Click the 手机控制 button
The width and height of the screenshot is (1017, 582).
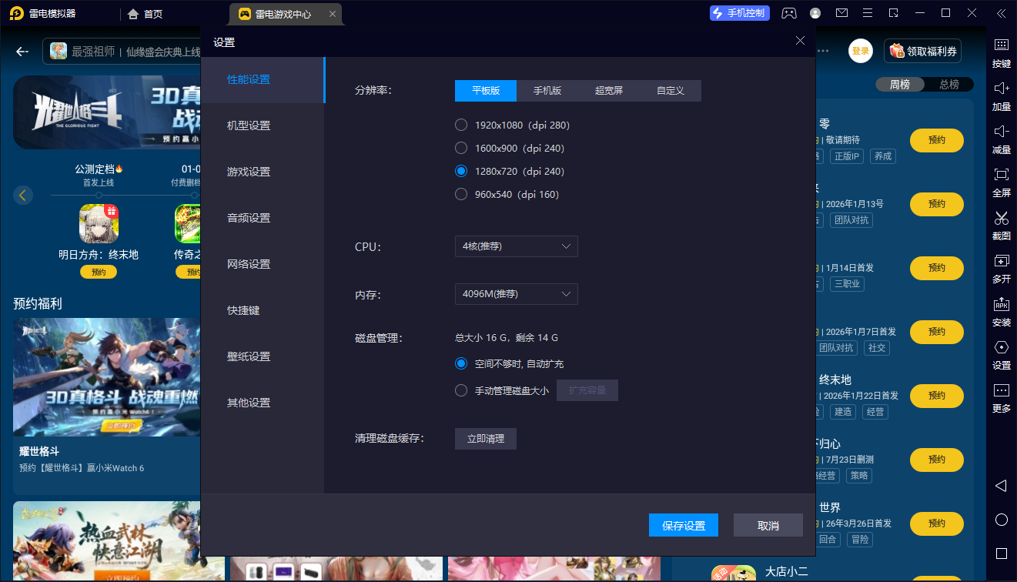740,13
